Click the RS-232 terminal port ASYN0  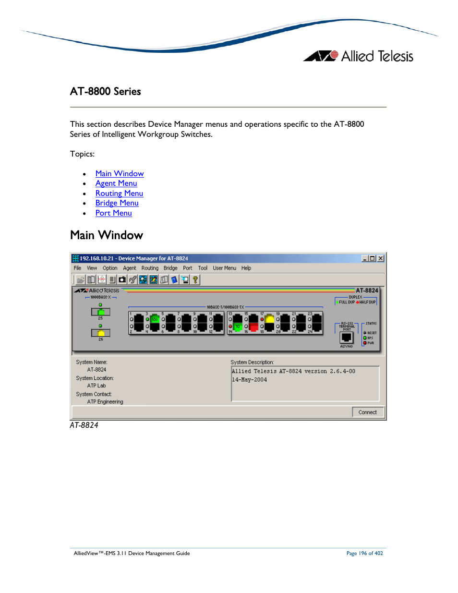[x=347, y=338]
